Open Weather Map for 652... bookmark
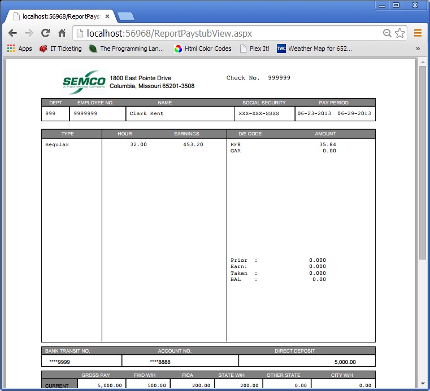 [314, 49]
